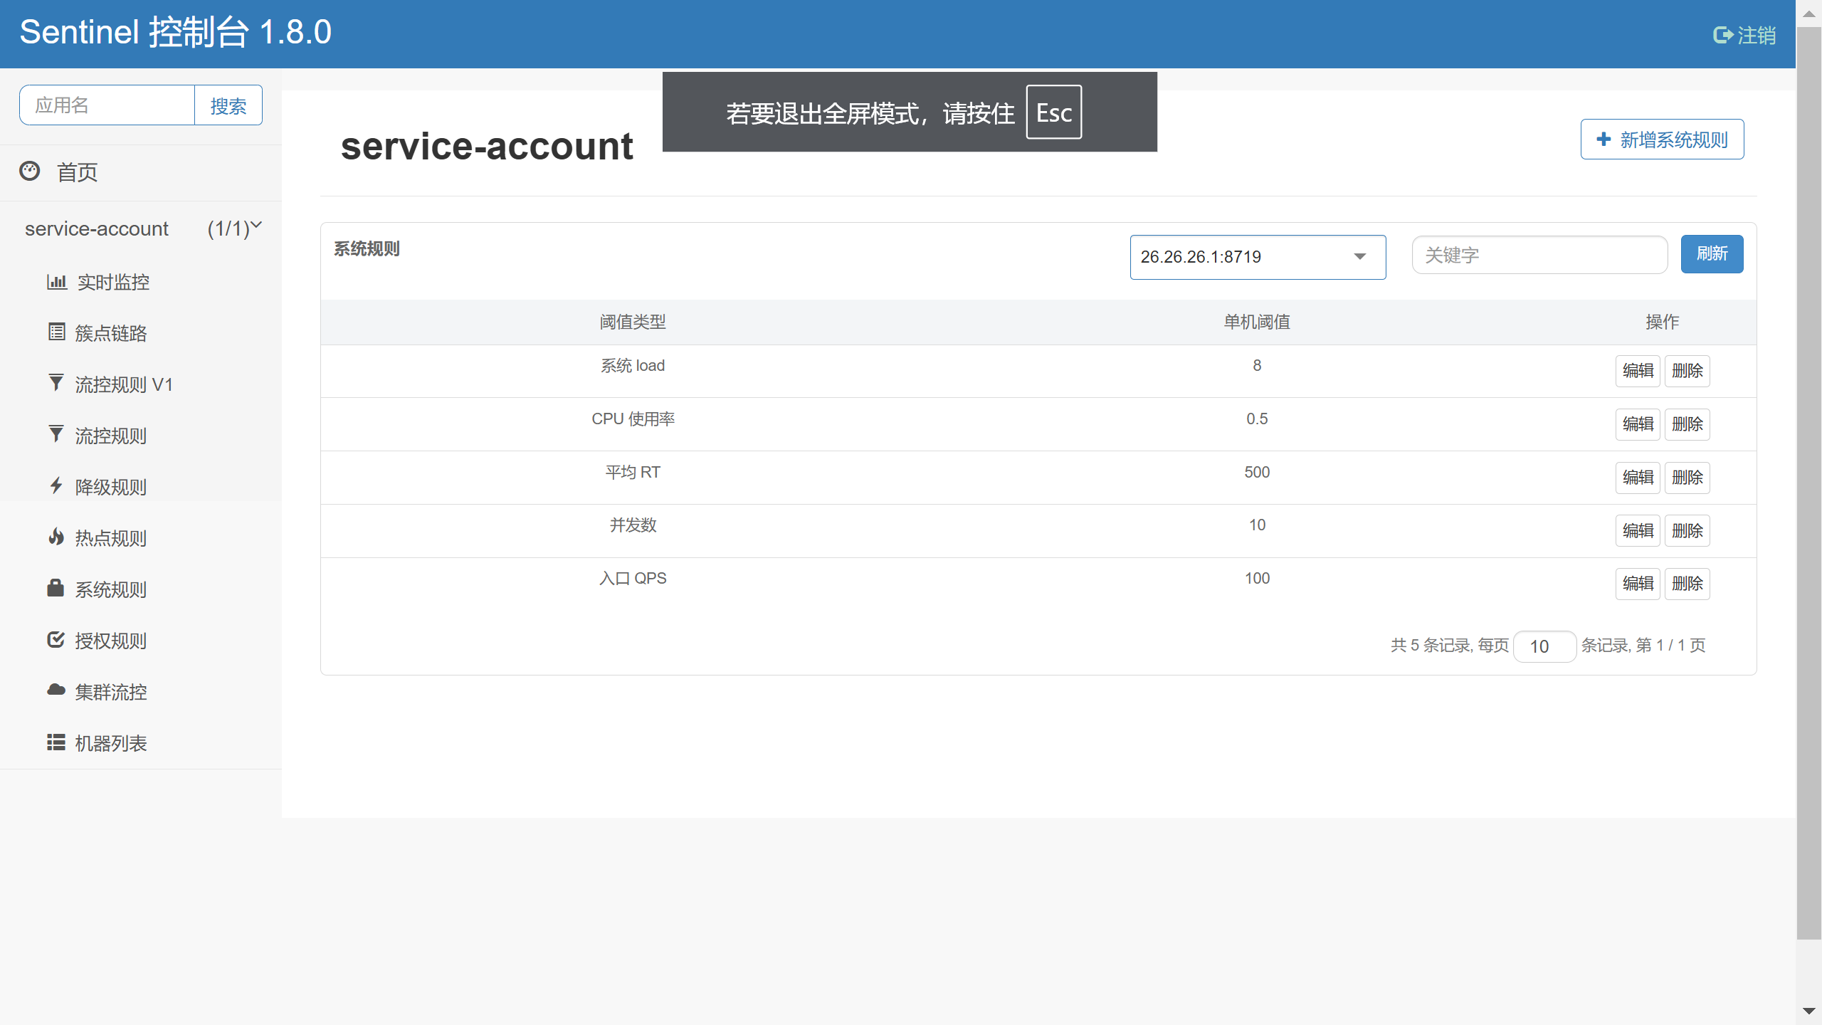Collapse the service-account app tree
The image size is (1822, 1025).
pyautogui.click(x=256, y=226)
